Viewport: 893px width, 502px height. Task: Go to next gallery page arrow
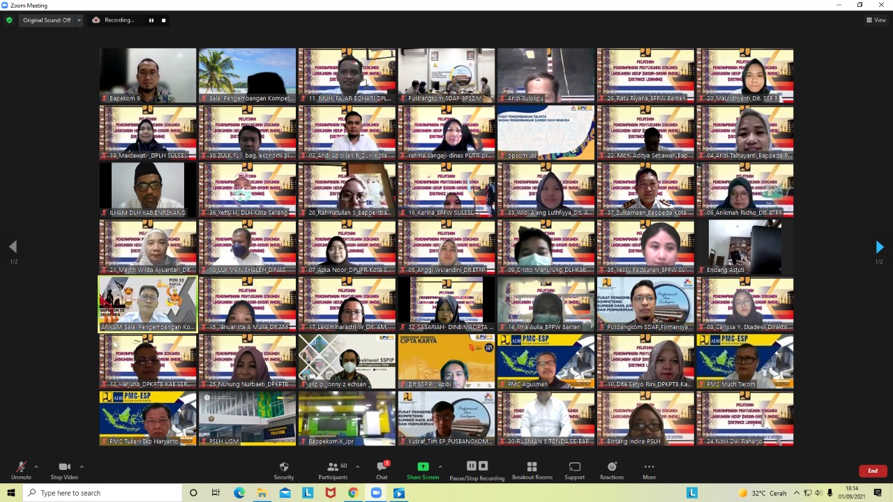[x=879, y=247]
